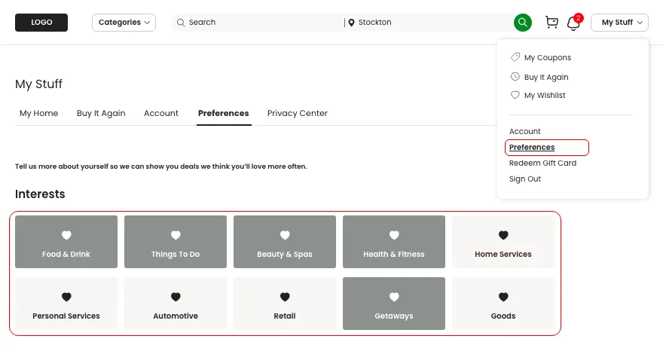
Task: Switch to the Buy It Again tab
Action: (101, 113)
